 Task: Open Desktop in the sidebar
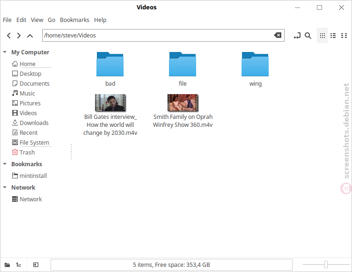pyautogui.click(x=27, y=74)
